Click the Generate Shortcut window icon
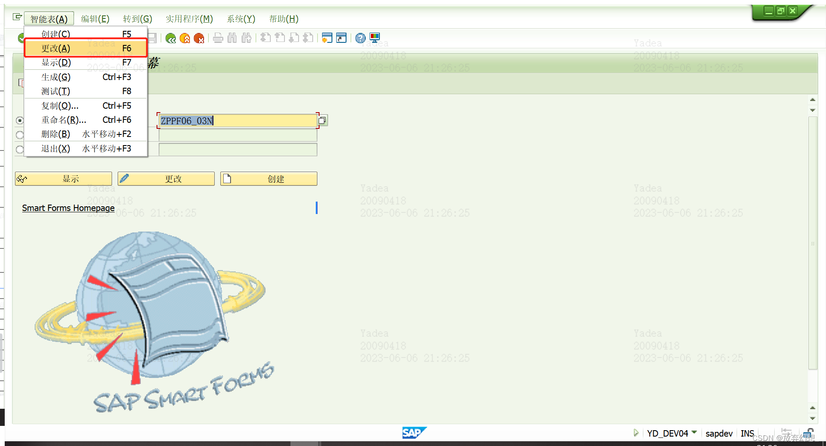This screenshot has height=446, width=826. (x=341, y=39)
